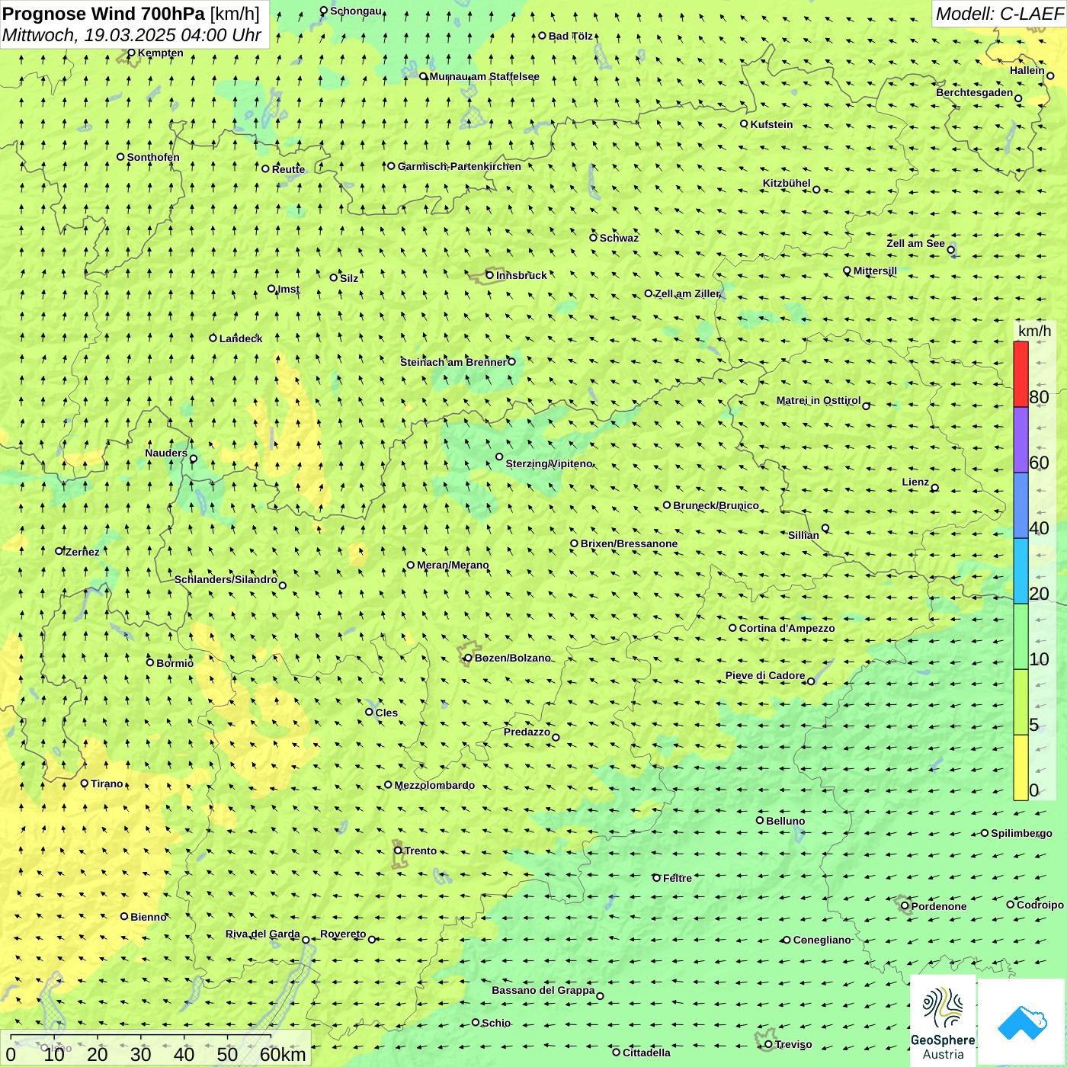Click the Meran/Merano label
The width and height of the screenshot is (1067, 1067).
point(453,565)
